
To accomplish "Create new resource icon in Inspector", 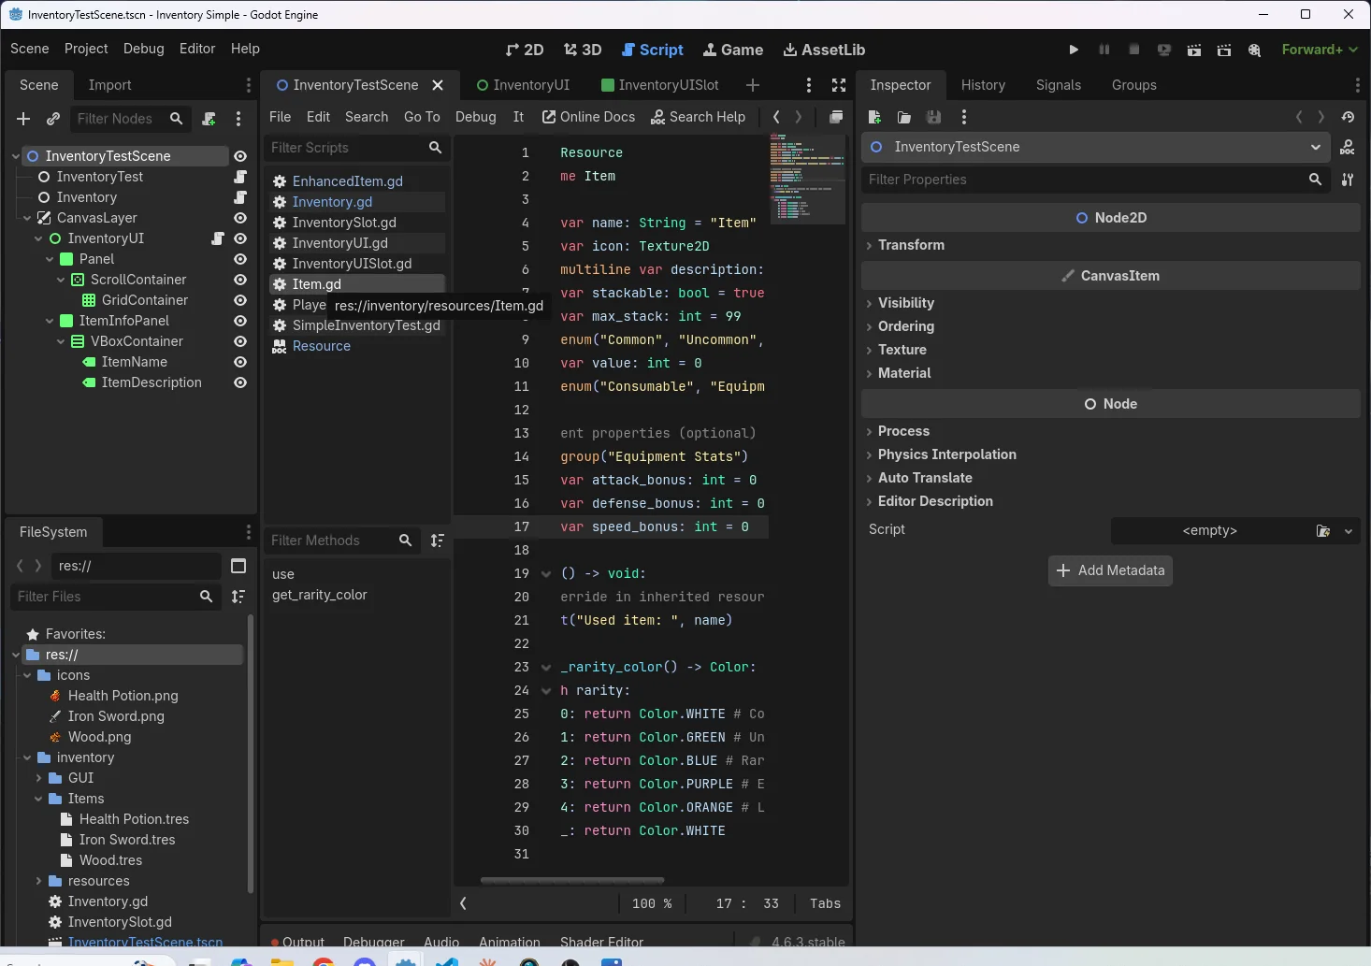I will pos(874,117).
